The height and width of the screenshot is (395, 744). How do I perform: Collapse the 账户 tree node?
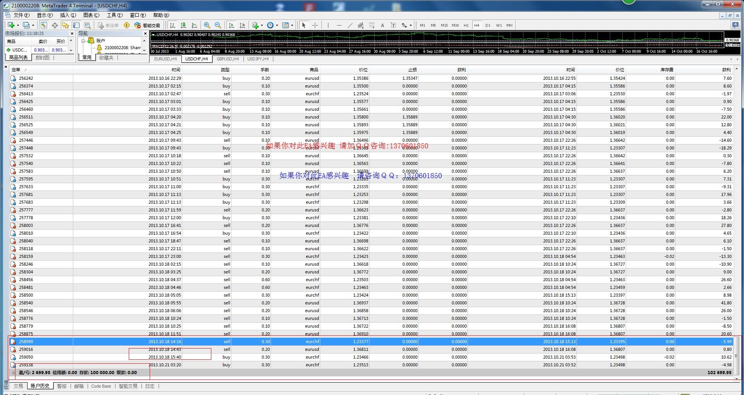83,41
